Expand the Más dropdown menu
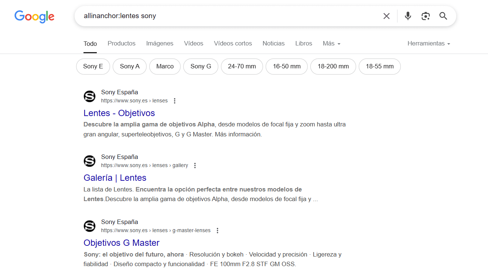This screenshot has width=488, height=275. tap(331, 43)
